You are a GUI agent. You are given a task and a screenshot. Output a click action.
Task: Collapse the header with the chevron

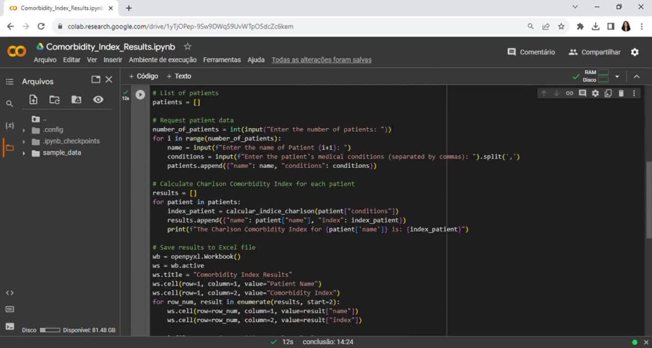pos(636,77)
